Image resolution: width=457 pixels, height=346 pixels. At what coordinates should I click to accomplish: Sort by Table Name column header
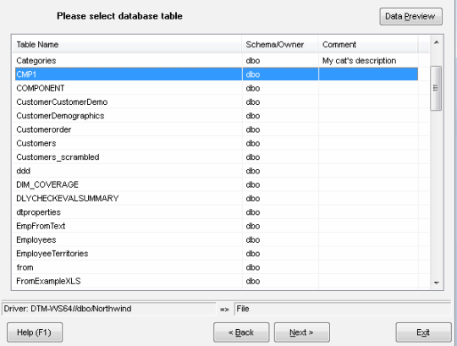pyautogui.click(x=127, y=45)
